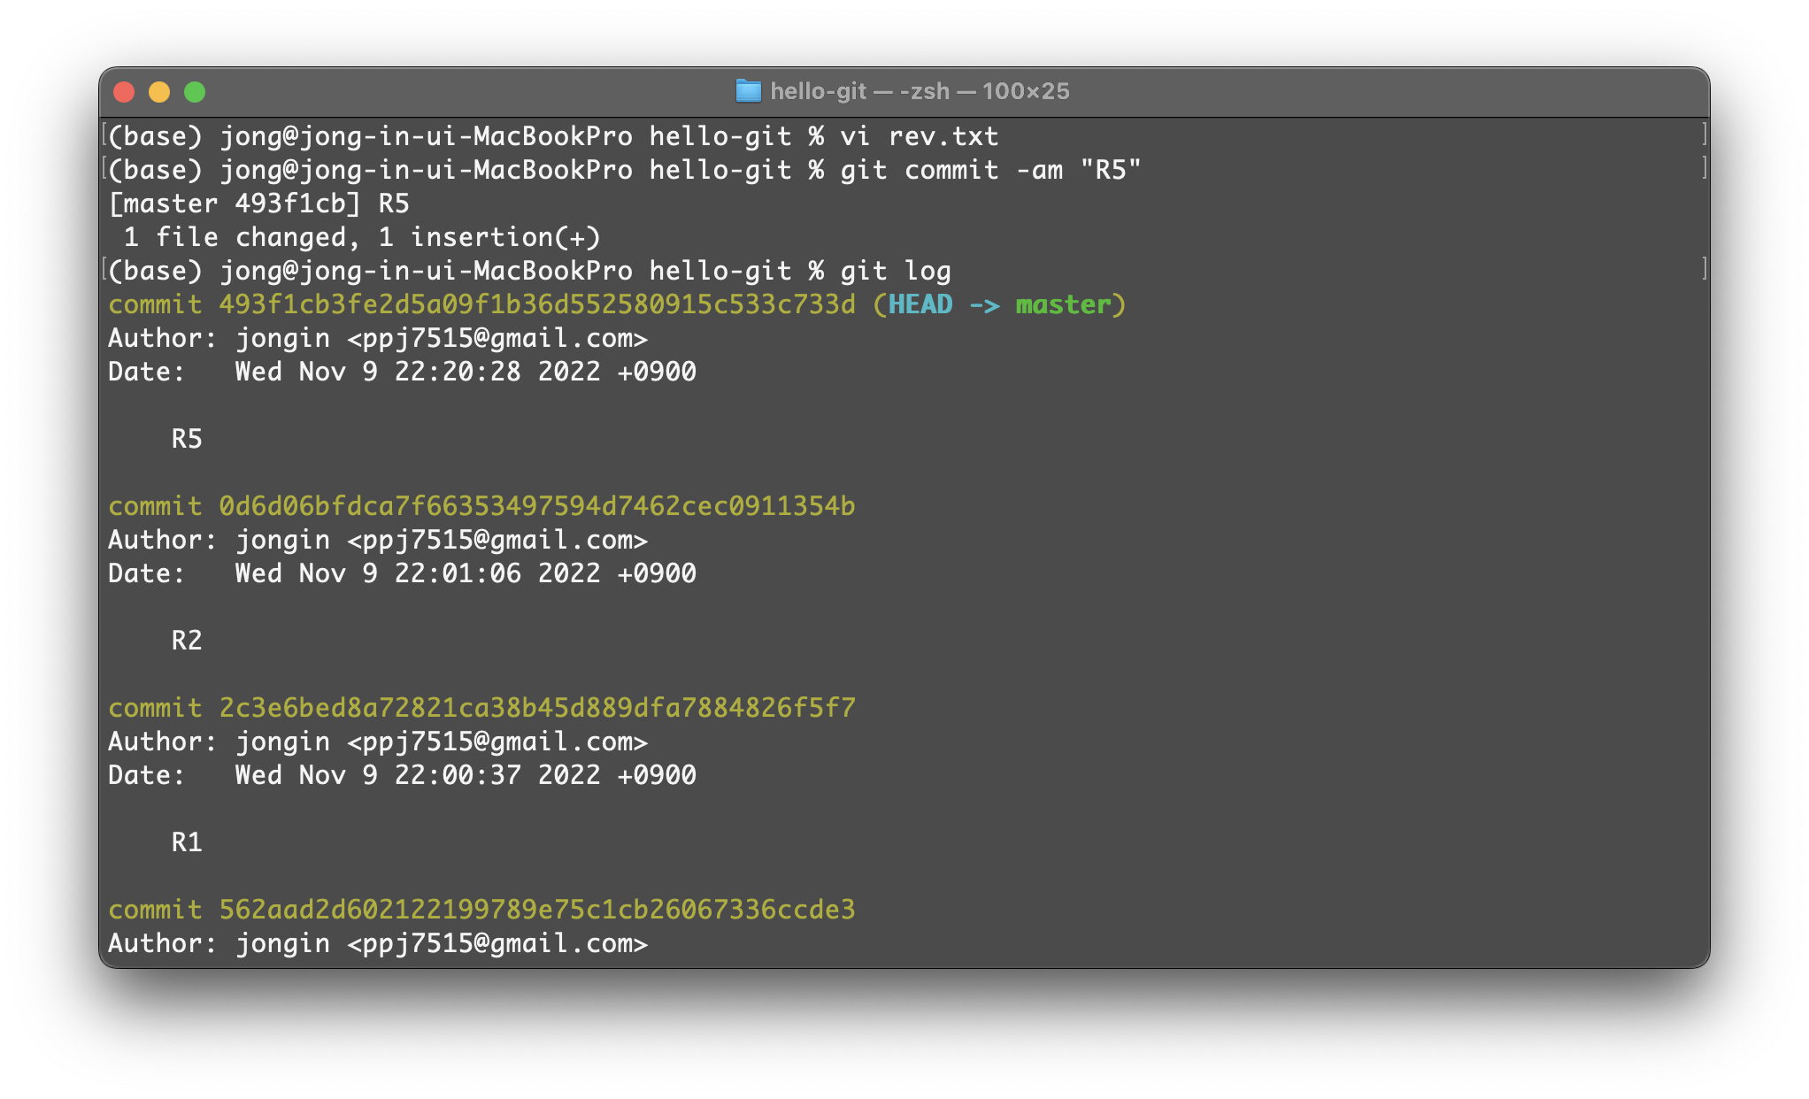Click the "vi rev.txt" command text

919,136
